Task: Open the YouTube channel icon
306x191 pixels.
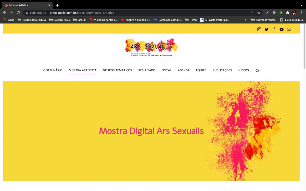Action: (x=281, y=29)
